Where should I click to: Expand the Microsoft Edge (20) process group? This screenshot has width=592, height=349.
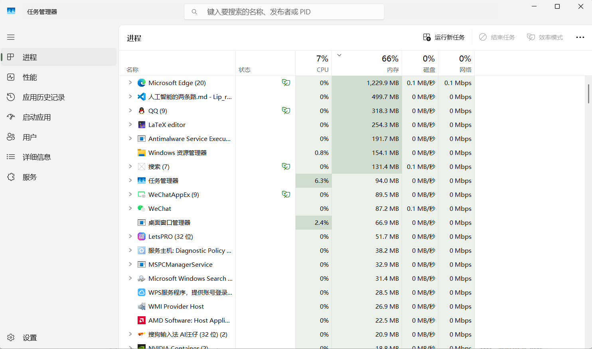coord(130,83)
